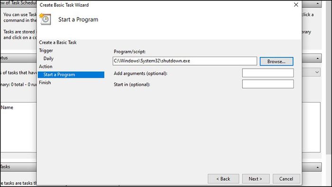Select the highlighted Start a Program step
Viewport: 332px width, 187px height.
click(71, 75)
